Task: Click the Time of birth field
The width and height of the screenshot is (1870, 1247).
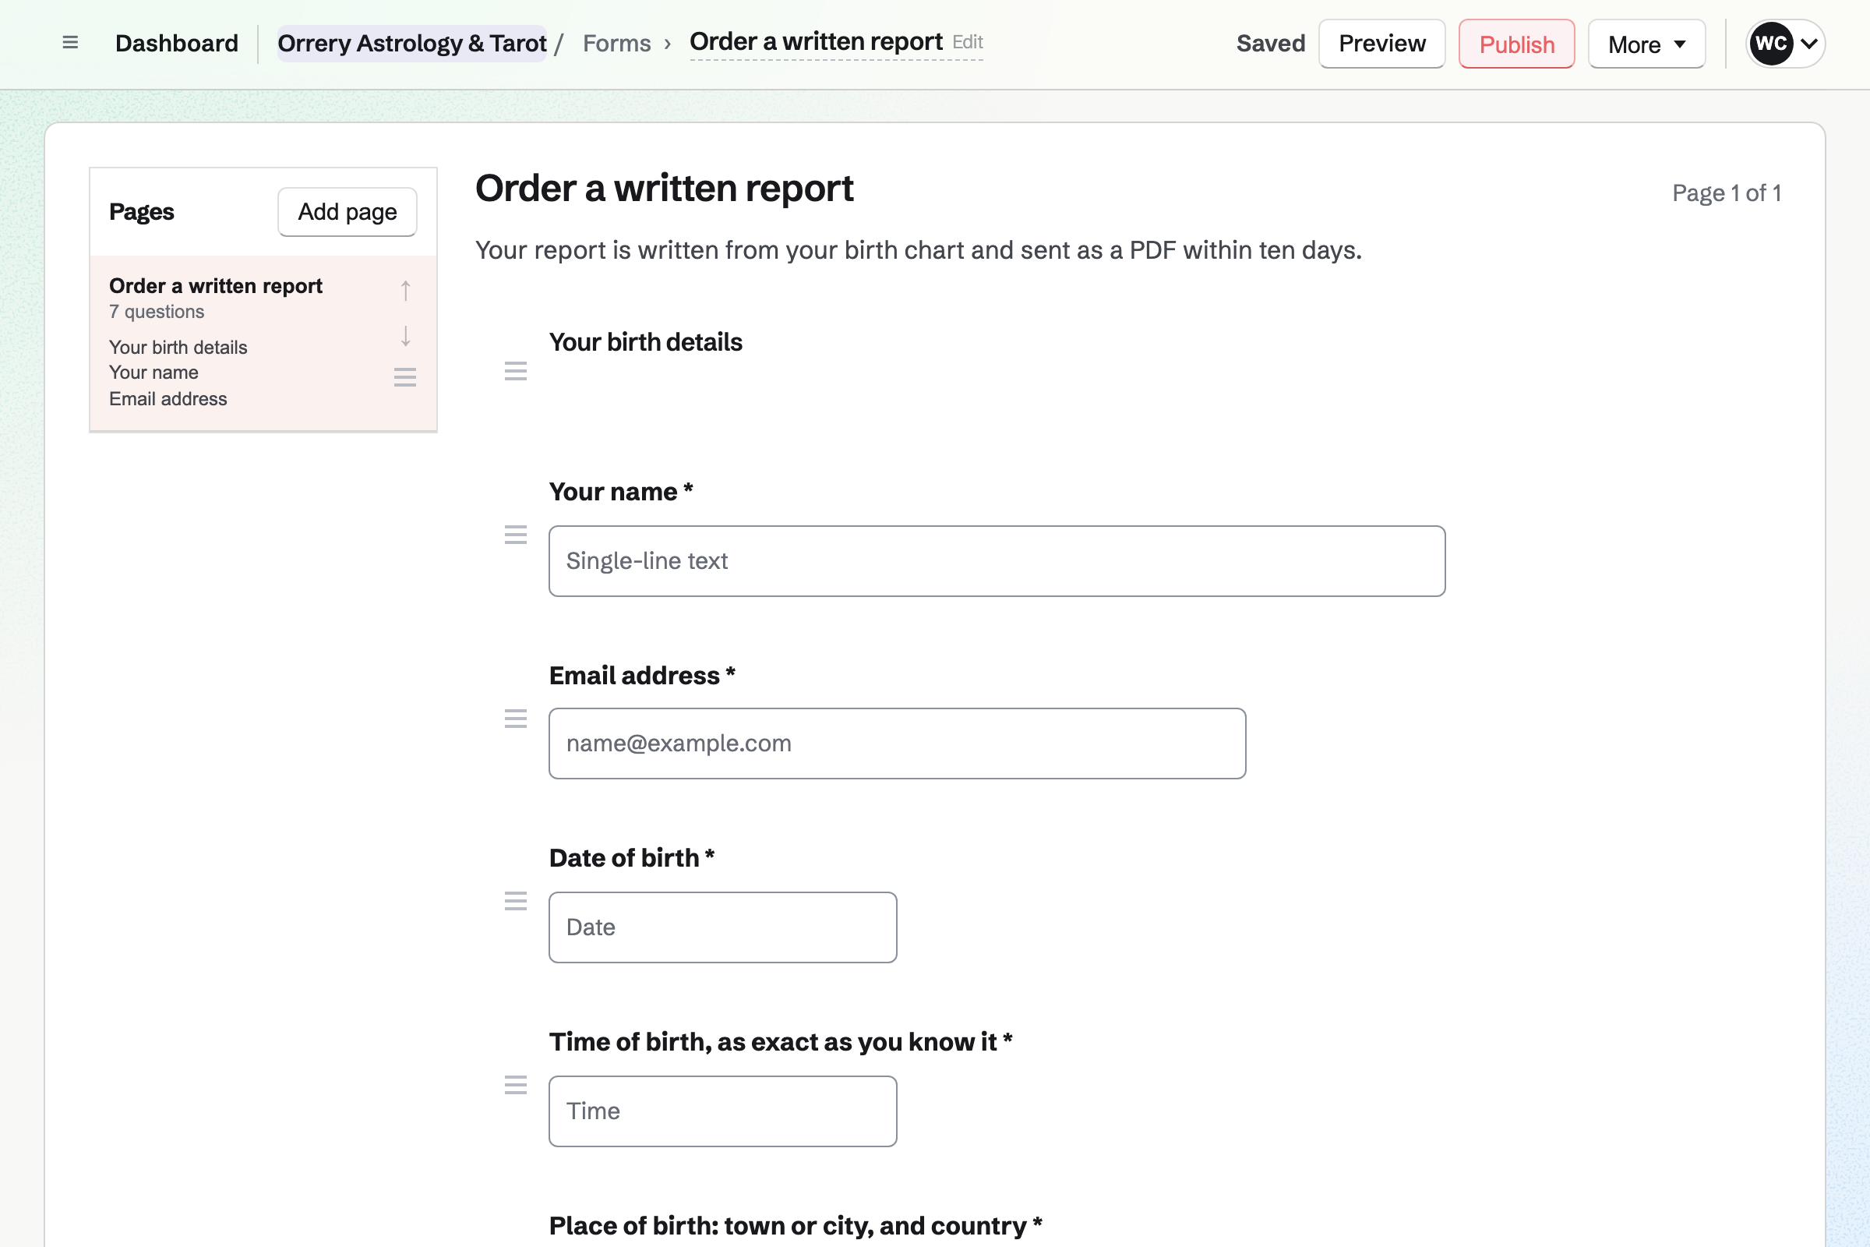Action: tap(723, 1111)
